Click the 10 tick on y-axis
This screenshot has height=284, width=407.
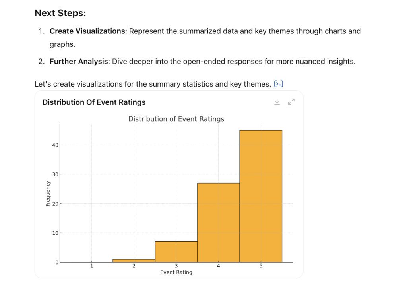(x=55, y=233)
